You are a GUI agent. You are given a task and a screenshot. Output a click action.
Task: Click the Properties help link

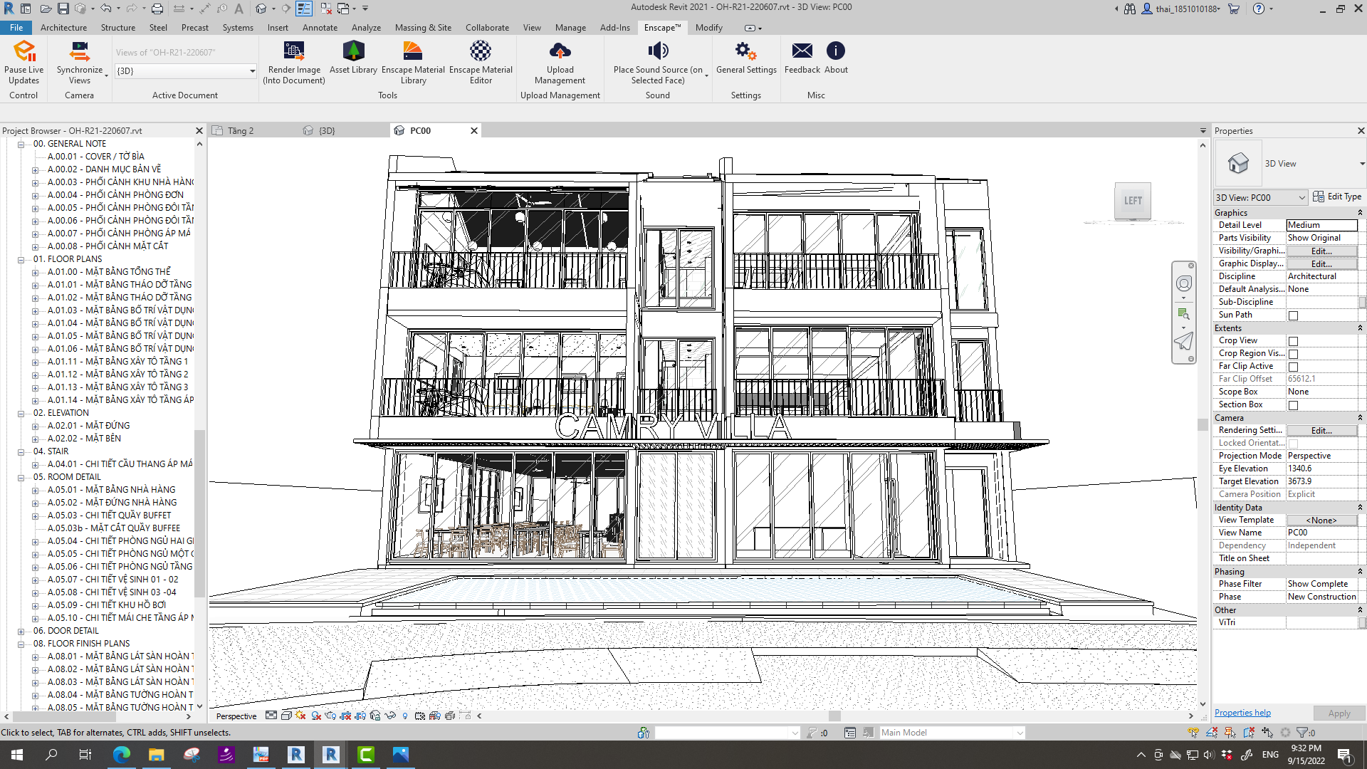point(1242,713)
